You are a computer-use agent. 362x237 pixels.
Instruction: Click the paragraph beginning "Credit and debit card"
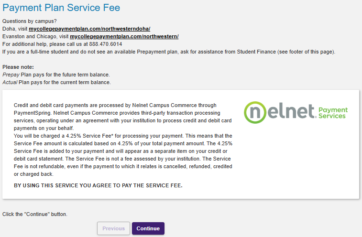pos(122,117)
